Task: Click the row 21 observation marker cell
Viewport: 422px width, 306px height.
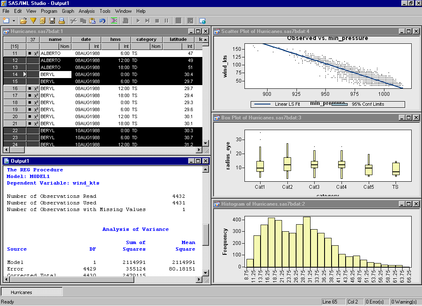Action: [33, 123]
